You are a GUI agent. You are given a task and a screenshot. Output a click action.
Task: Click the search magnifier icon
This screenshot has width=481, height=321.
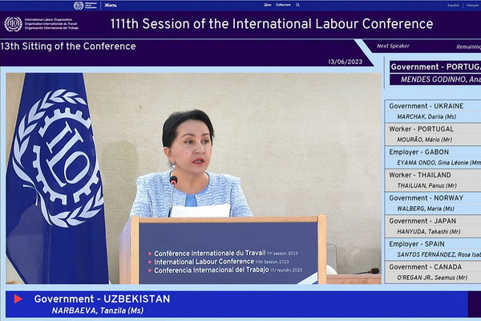[297, 5]
